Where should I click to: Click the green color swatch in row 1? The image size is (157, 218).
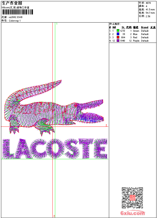pos(118,31)
